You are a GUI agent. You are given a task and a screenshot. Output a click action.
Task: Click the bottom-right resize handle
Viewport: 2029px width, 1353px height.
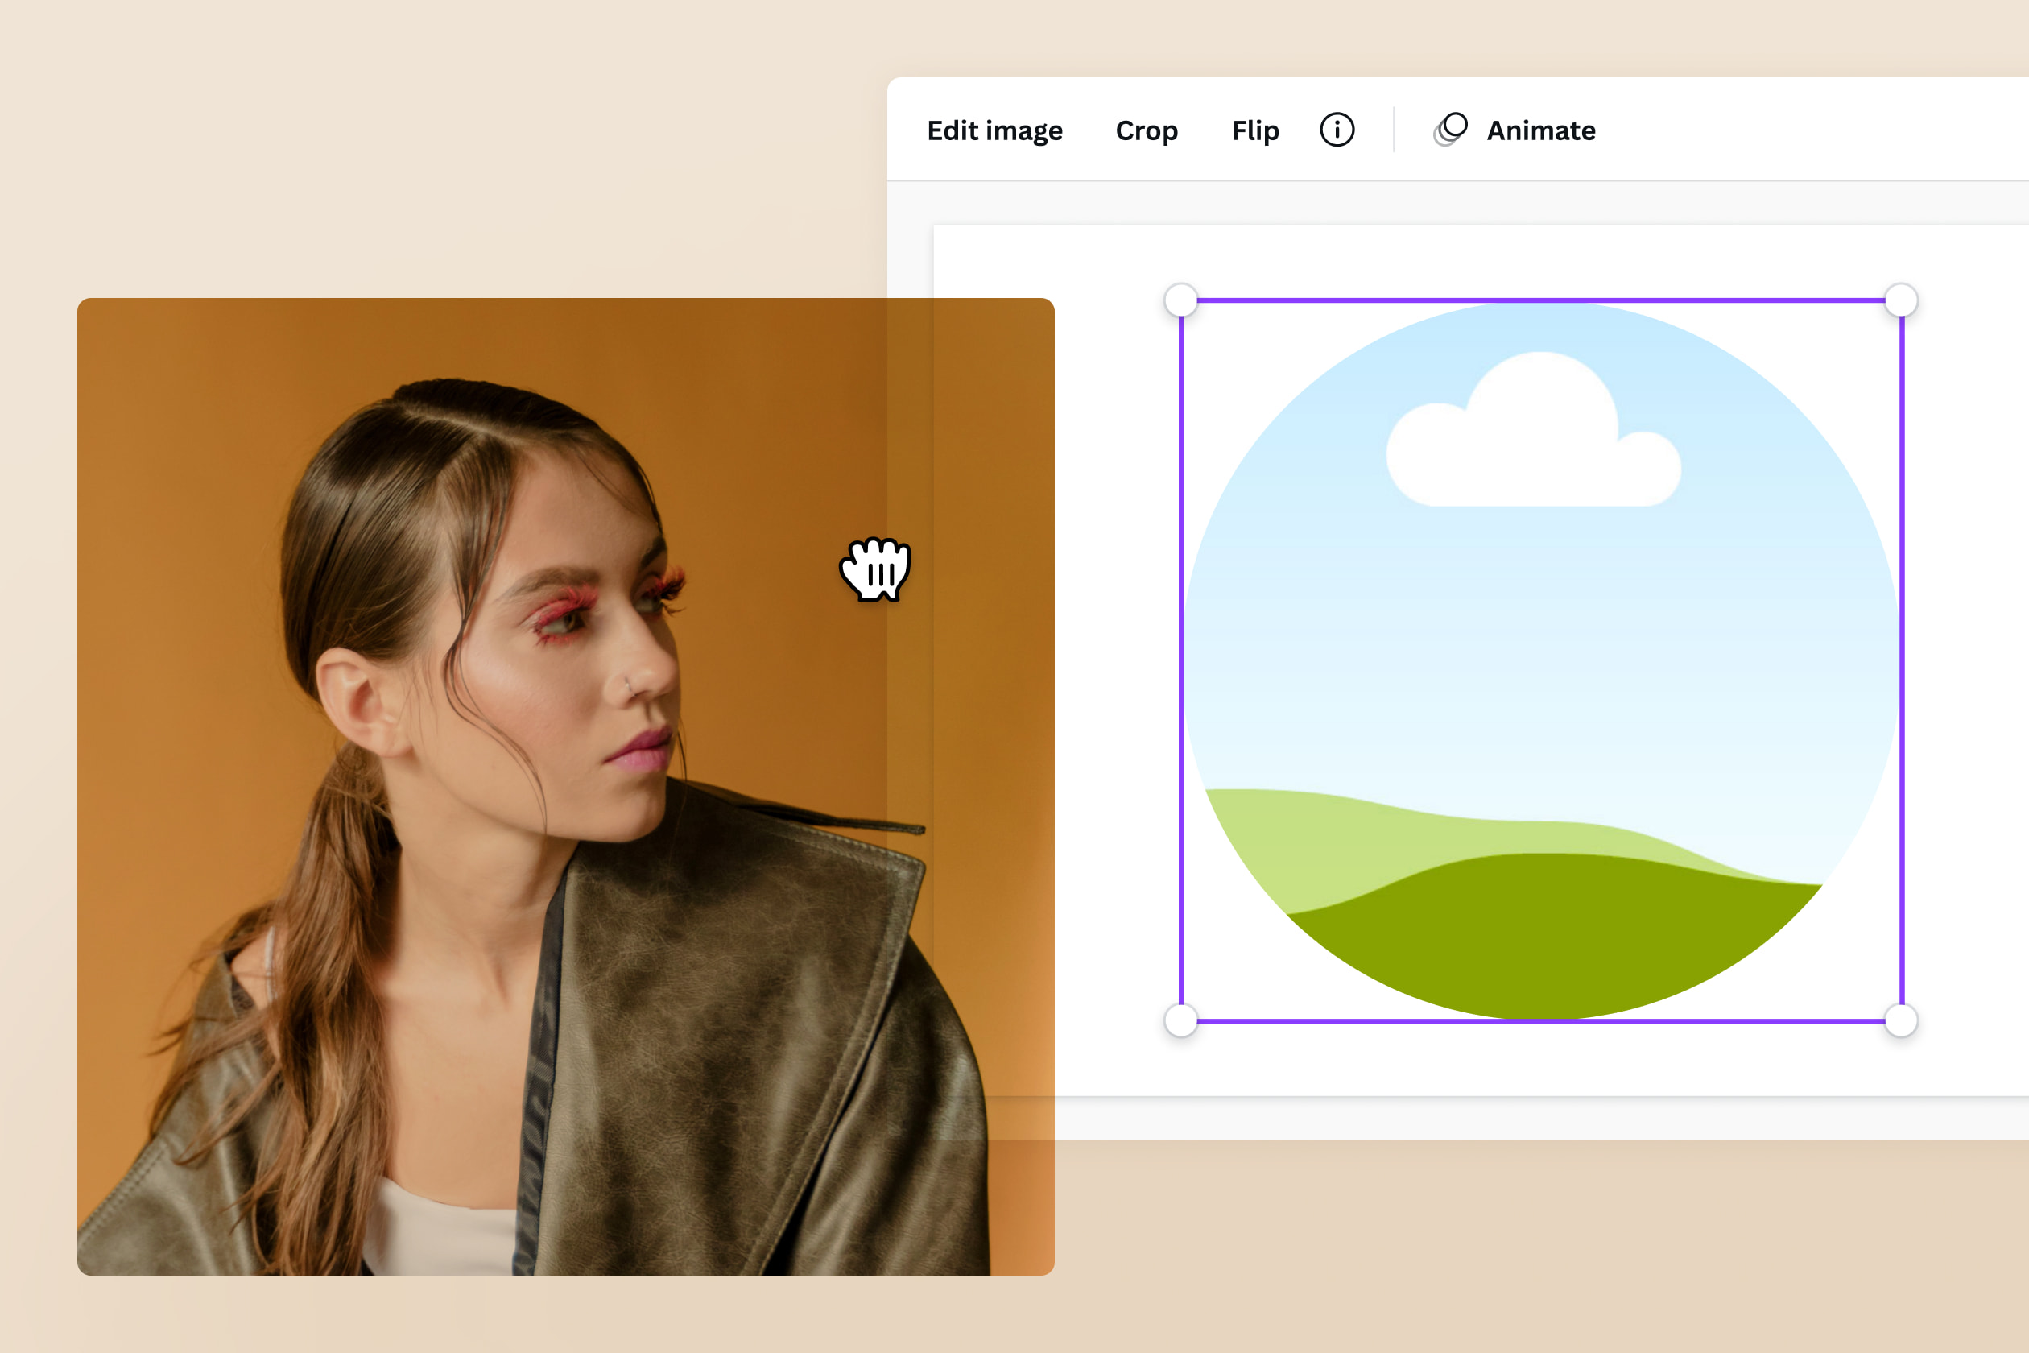(x=1900, y=1020)
